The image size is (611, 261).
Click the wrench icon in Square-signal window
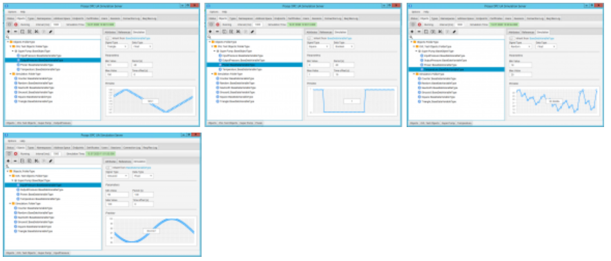point(252,31)
